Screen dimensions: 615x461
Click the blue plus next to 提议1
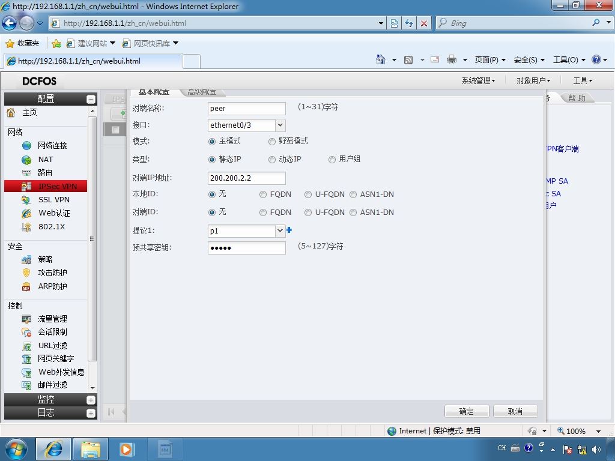point(289,230)
